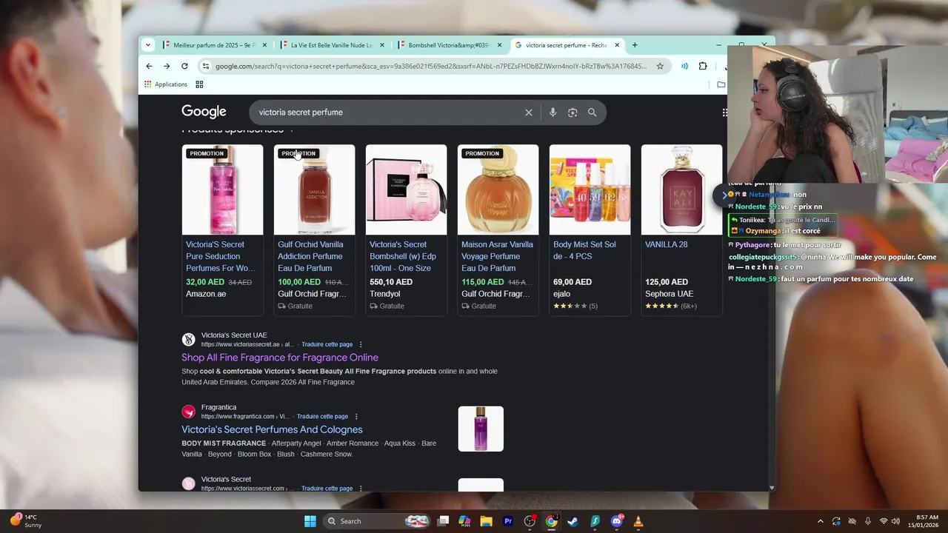Image resolution: width=948 pixels, height=533 pixels.
Task: Launch Microsoft 365 from taskbar
Action: (464, 521)
